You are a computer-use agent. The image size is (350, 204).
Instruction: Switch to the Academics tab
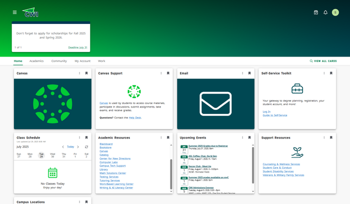coord(36,61)
